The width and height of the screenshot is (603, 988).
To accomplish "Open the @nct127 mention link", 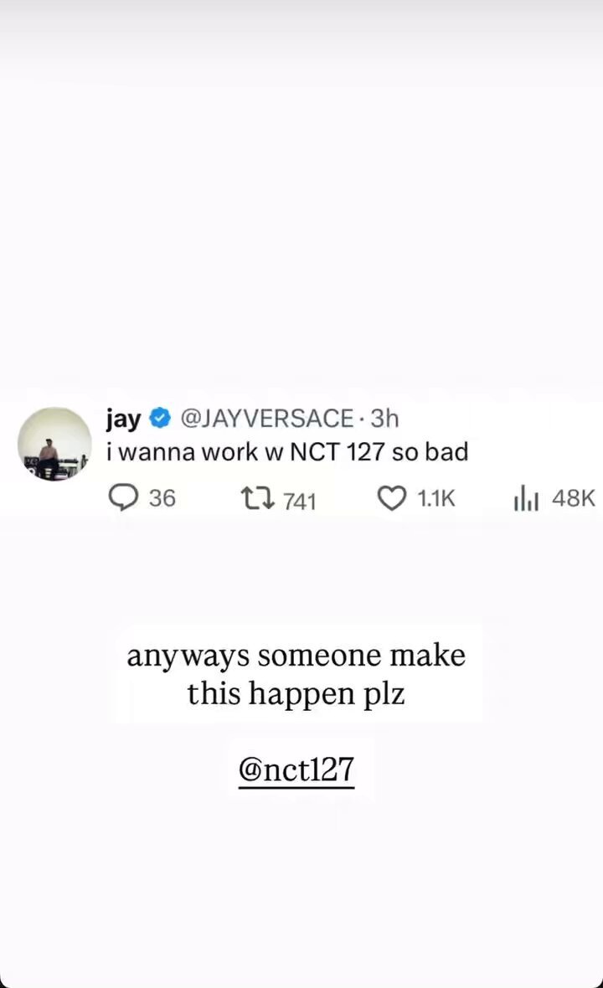I will tap(296, 769).
